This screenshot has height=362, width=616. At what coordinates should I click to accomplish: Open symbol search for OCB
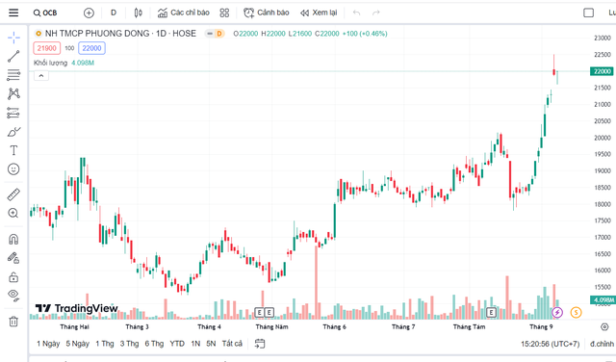[x=45, y=13]
